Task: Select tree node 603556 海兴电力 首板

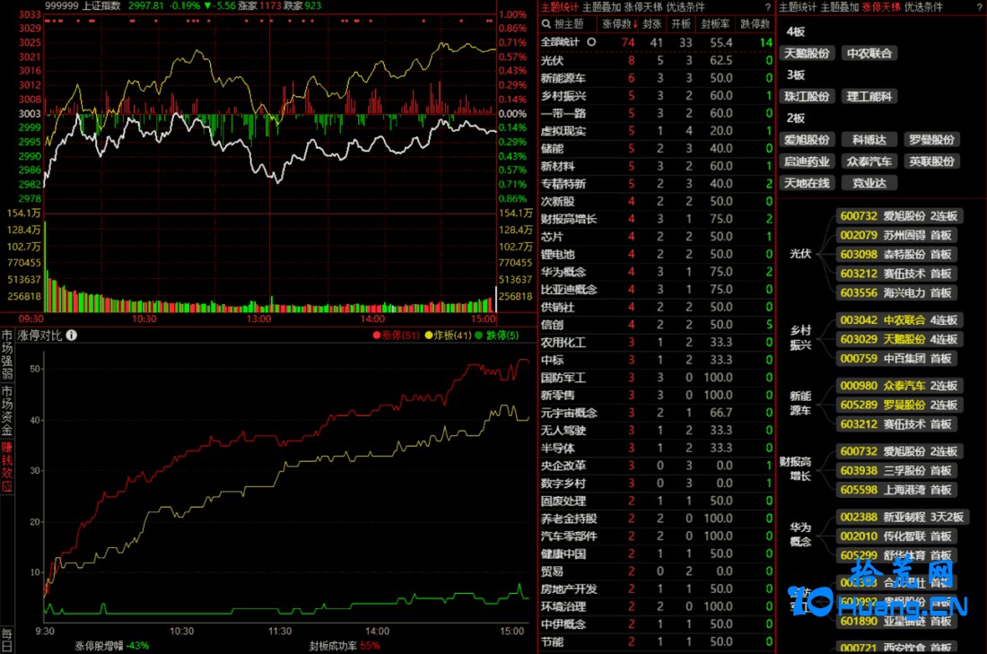Action: (896, 292)
